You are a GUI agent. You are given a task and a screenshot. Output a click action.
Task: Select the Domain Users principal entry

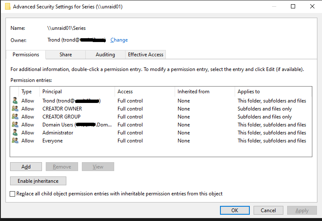point(77,125)
